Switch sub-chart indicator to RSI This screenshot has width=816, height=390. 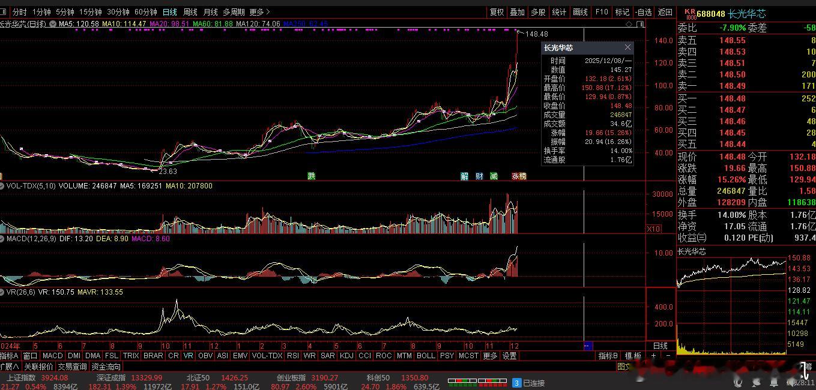coord(292,356)
